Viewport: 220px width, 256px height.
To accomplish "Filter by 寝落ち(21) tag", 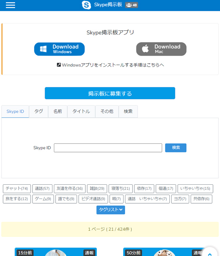I will [121, 189].
